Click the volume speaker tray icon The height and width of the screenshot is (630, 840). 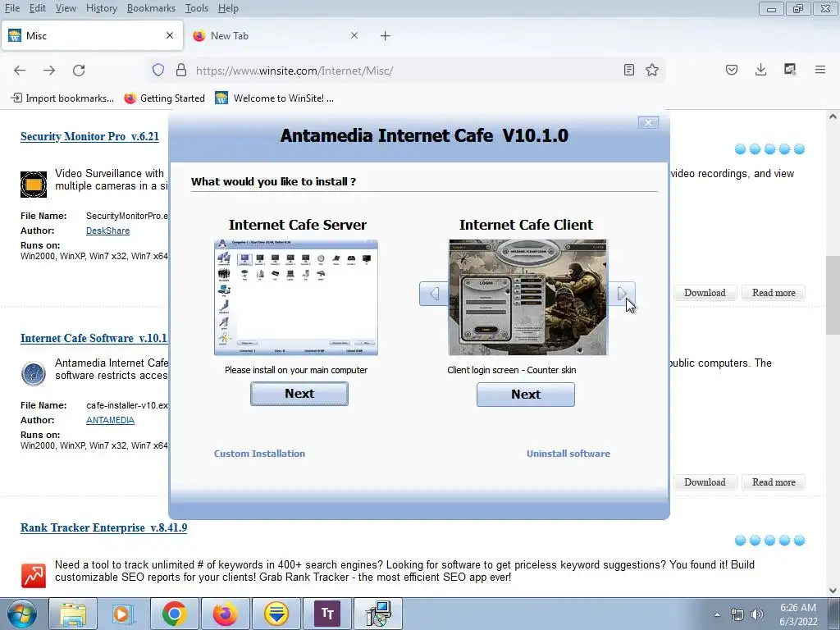point(757,614)
